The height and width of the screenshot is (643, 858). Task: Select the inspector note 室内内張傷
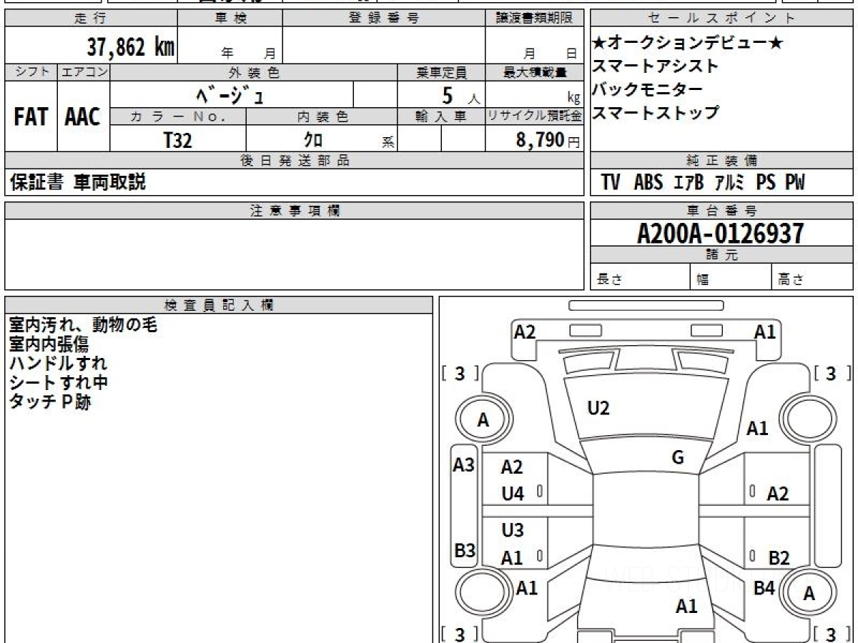point(49,344)
